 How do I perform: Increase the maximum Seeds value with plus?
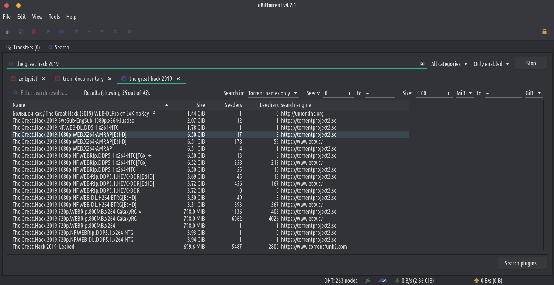pos(391,93)
